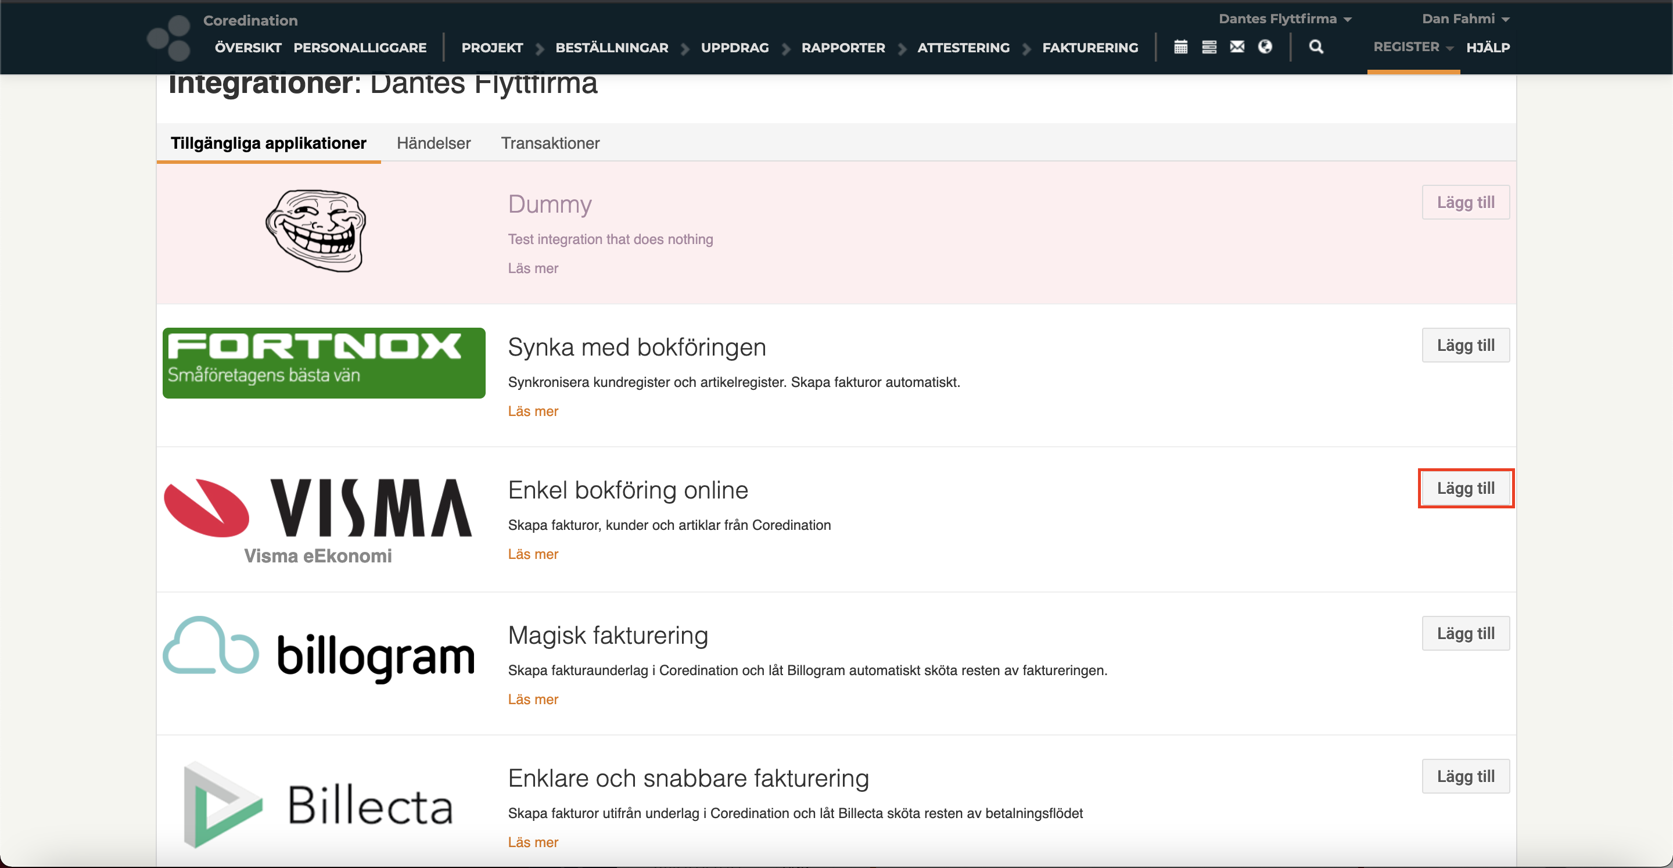Click the list/log icon next to the calendar

tap(1209, 47)
